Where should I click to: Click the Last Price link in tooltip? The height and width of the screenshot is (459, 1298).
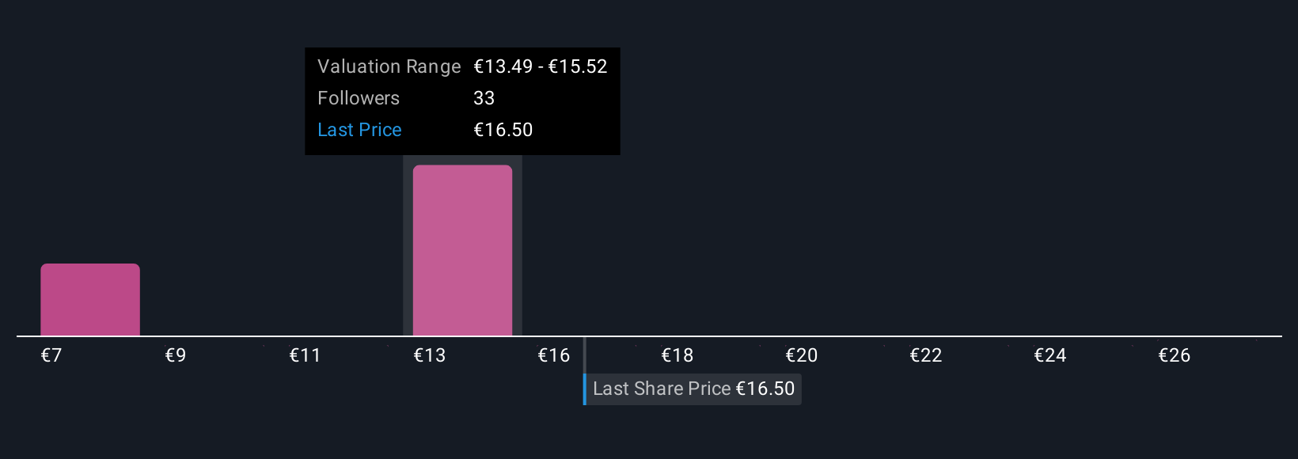coord(359,130)
